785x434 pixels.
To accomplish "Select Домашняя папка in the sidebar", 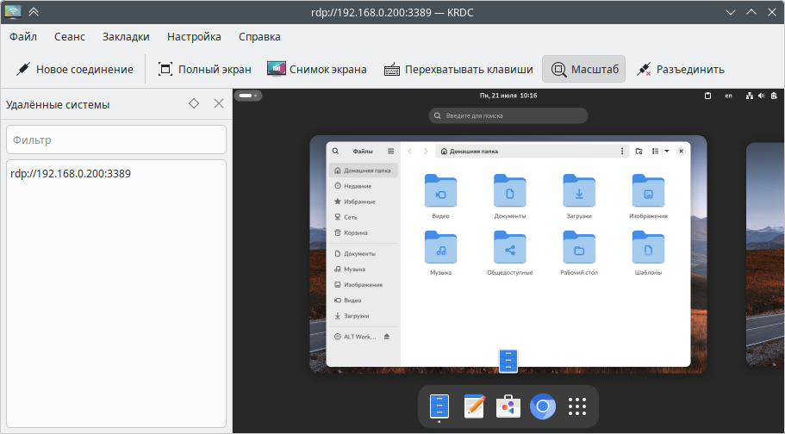I will [364, 170].
